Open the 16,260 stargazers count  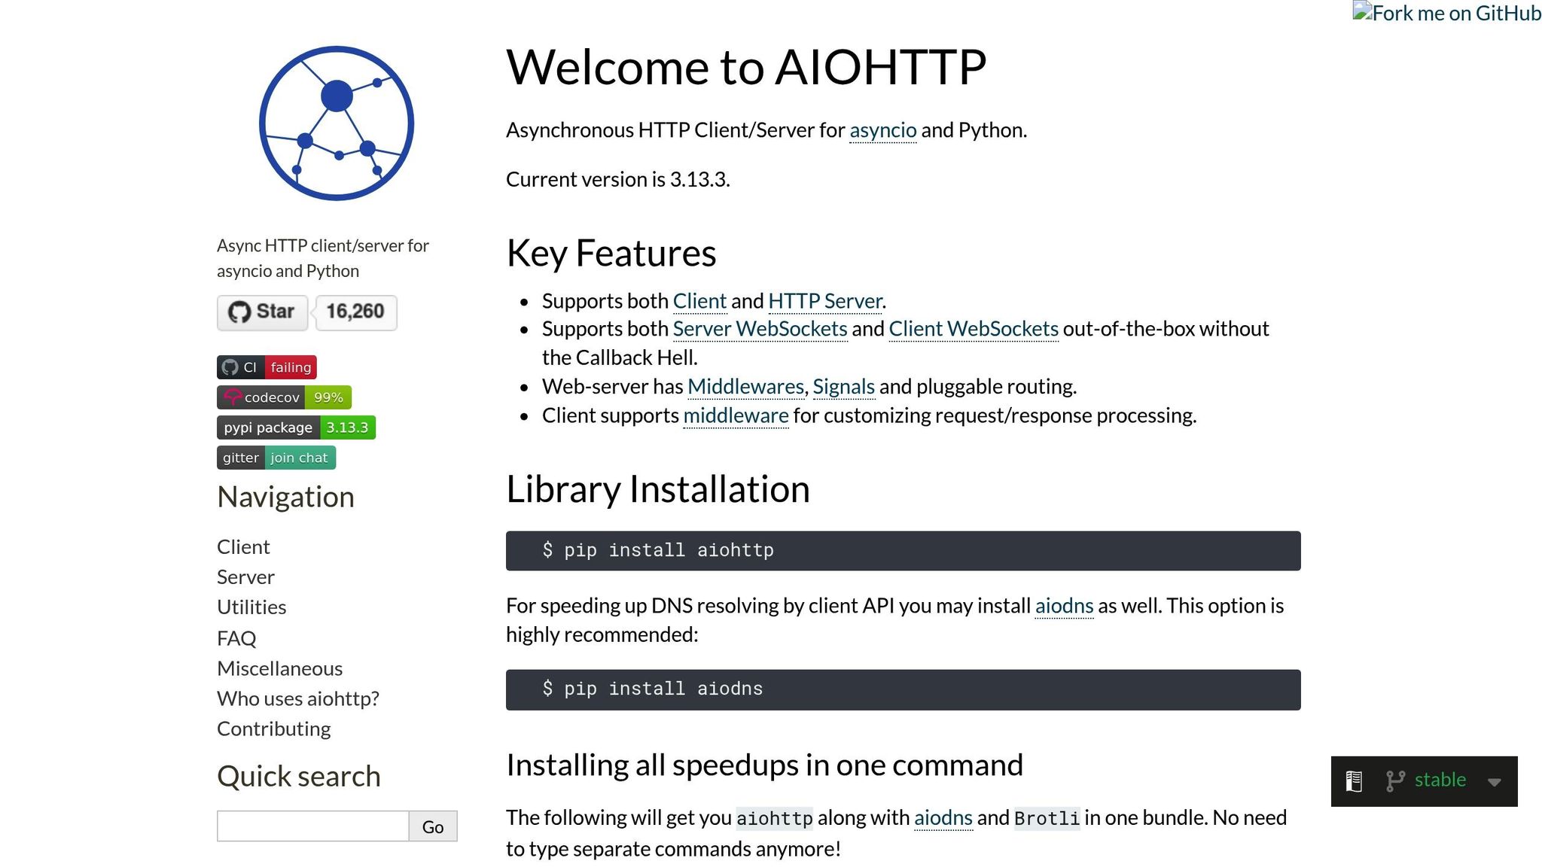[x=355, y=312]
